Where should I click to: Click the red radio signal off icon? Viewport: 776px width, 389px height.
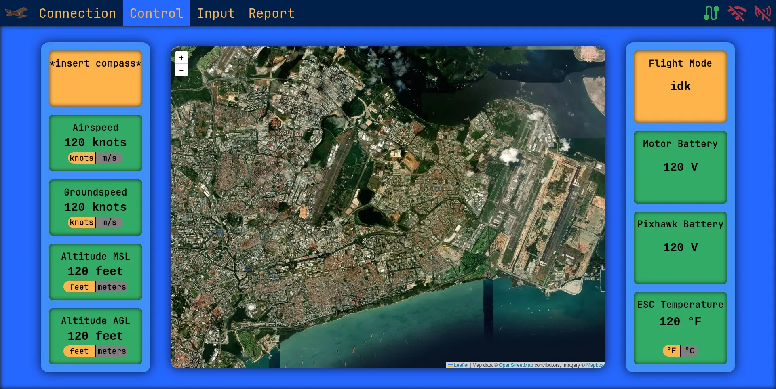point(763,13)
